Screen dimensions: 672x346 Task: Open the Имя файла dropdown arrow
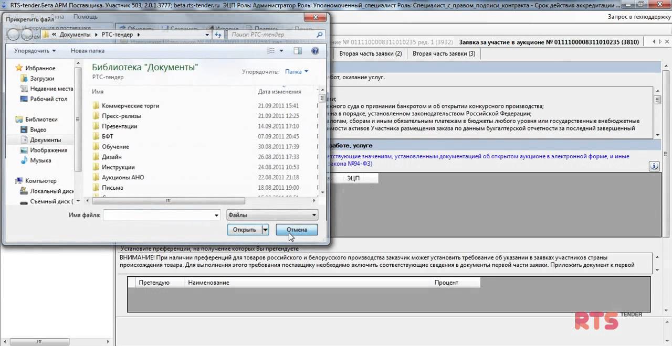(216, 215)
